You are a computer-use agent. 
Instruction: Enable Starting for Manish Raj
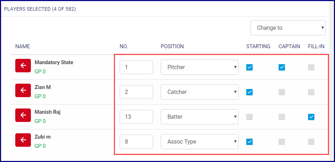(x=249, y=117)
